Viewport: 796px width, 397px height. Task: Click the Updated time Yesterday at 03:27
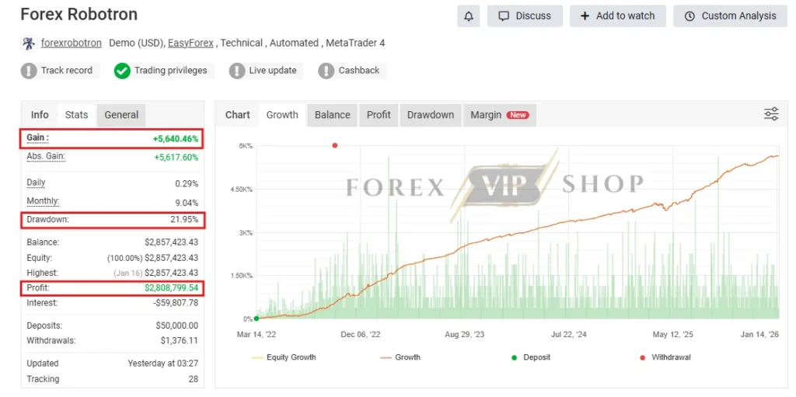click(x=163, y=364)
